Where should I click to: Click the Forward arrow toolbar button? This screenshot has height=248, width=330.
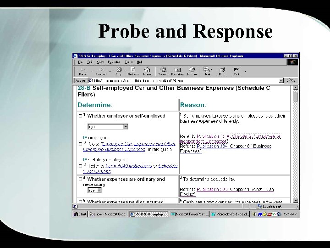(101, 72)
